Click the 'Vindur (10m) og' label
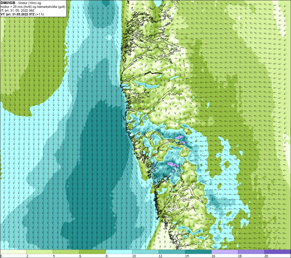The height and width of the screenshot is (258, 291). tap(29, 3)
